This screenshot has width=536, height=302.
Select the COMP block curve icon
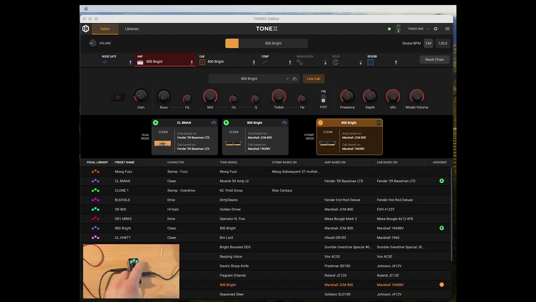[x=265, y=62]
